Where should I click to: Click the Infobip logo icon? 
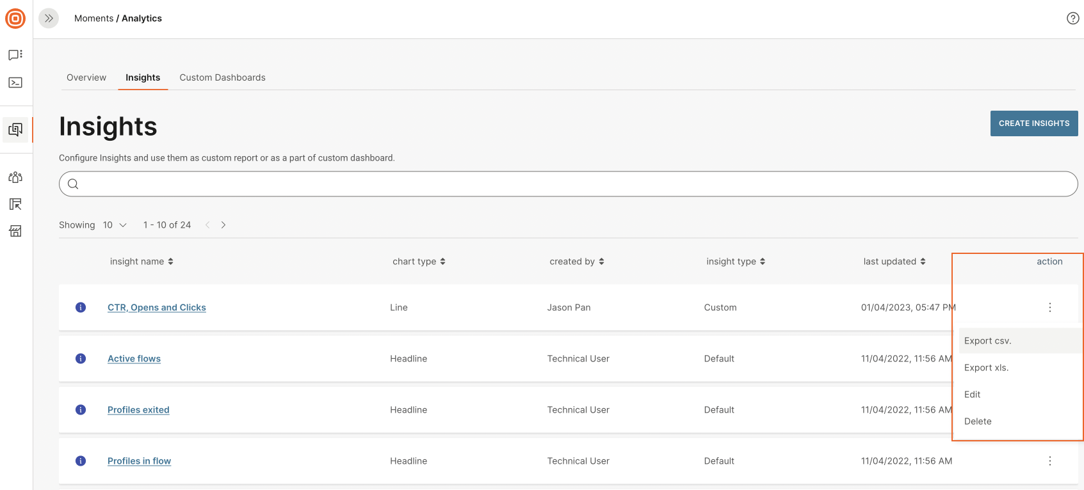point(15,19)
